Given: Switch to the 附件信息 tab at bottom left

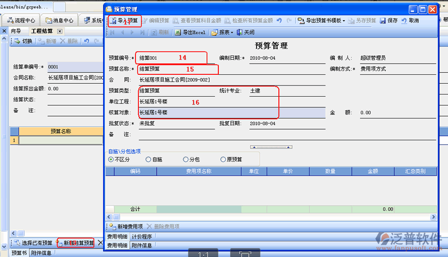Looking at the screenshot, I should point(42,253).
